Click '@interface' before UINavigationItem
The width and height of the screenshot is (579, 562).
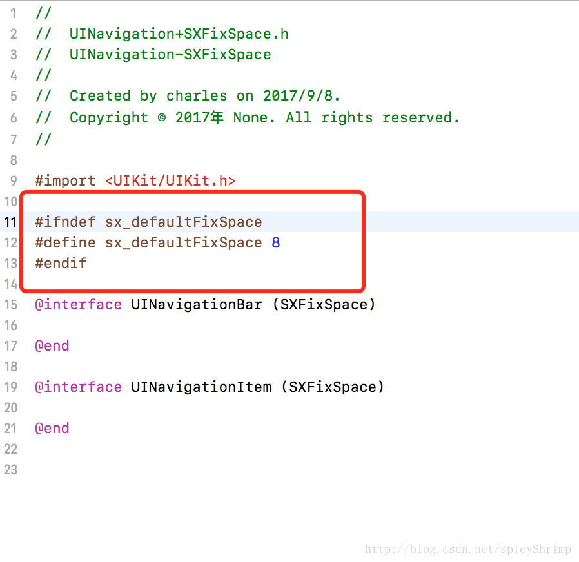click(x=78, y=387)
